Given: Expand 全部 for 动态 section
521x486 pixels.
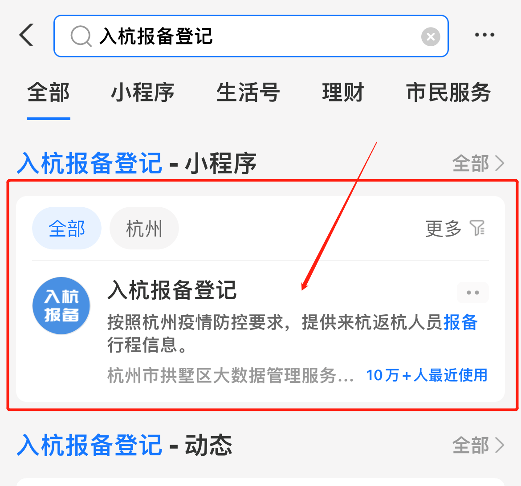Looking at the screenshot, I should pos(478,445).
